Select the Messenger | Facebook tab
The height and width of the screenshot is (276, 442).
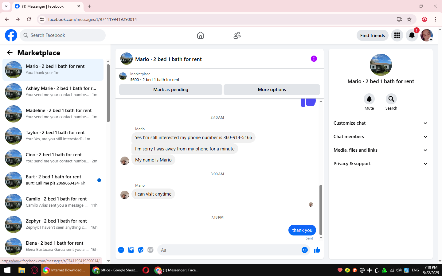click(48, 6)
